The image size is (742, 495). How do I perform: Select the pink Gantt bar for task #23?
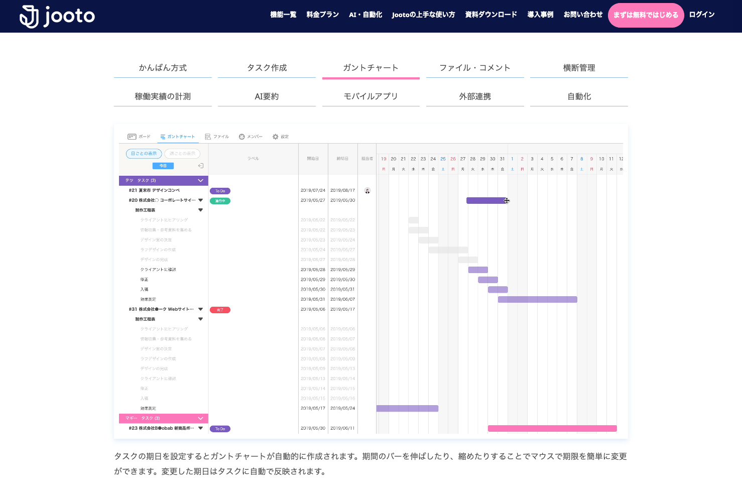(x=552, y=429)
